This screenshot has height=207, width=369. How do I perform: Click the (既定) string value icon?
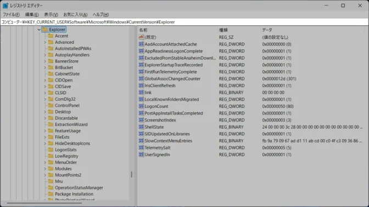141,37
